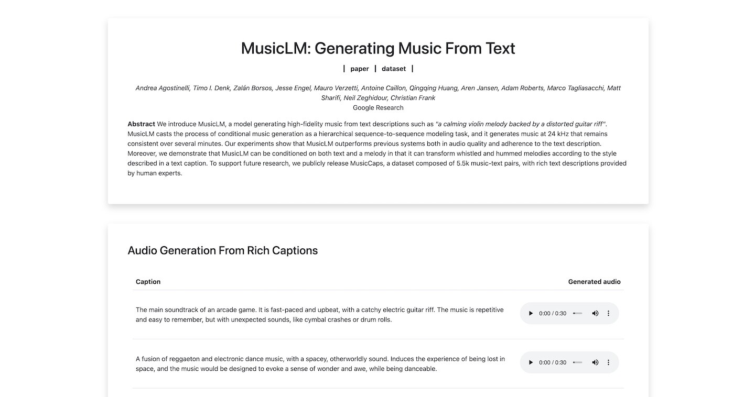Seek on the arcade game audio progress bar

click(578, 313)
